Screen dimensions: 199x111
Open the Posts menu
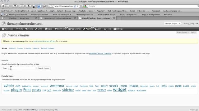(19, 29)
